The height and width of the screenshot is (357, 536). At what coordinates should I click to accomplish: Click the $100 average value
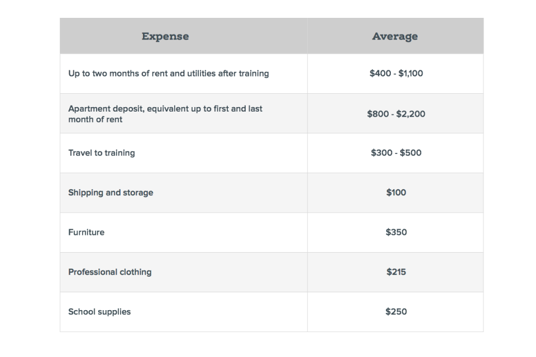396,192
